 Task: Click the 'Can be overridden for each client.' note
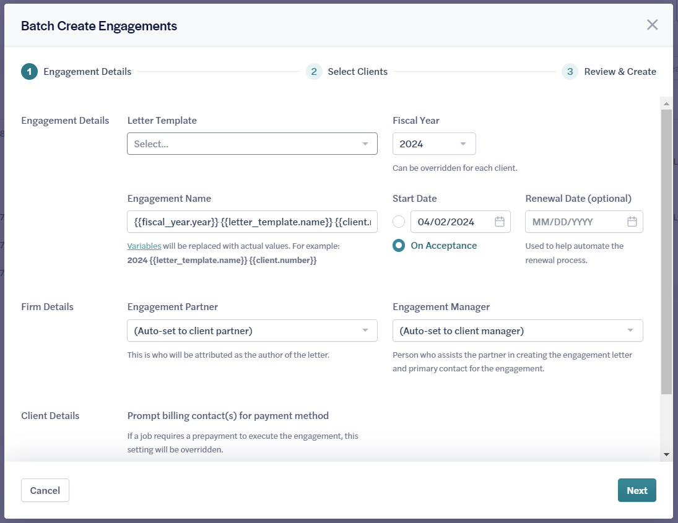coord(455,168)
